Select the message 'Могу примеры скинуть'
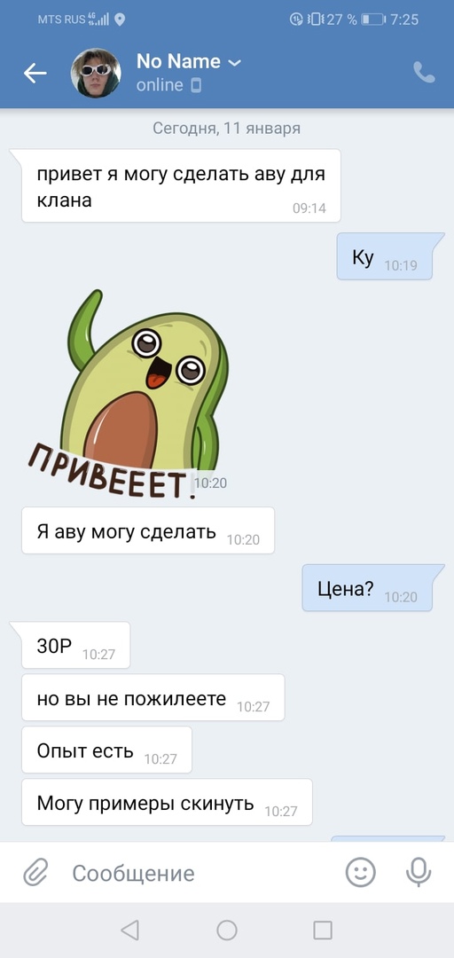The image size is (454, 958). [167, 802]
